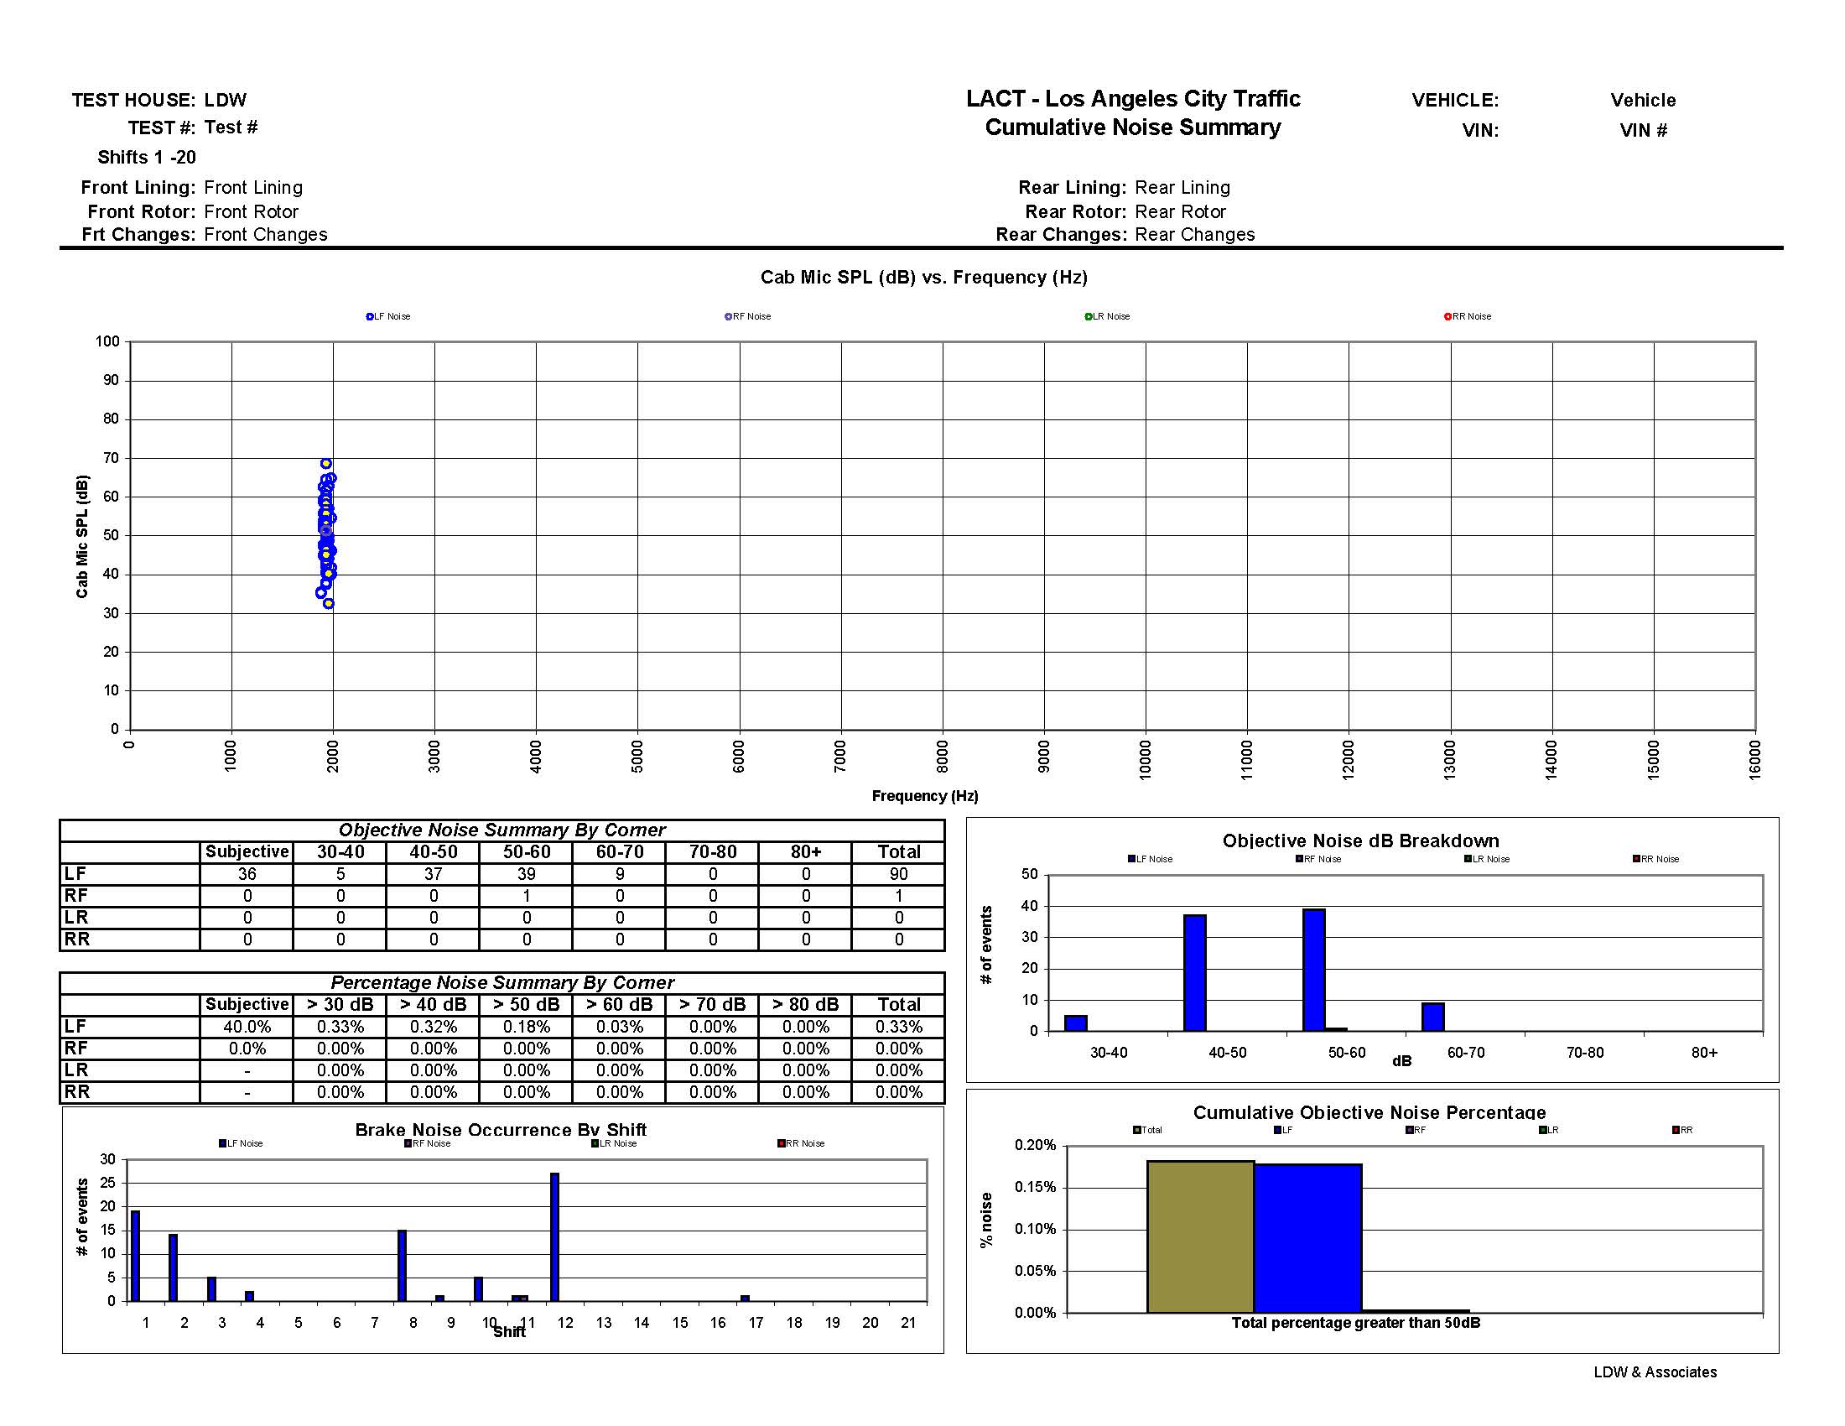Click the 'Total percentage greater than 50dB' label
The height and width of the screenshot is (1426, 1845).
pos(1356,1322)
